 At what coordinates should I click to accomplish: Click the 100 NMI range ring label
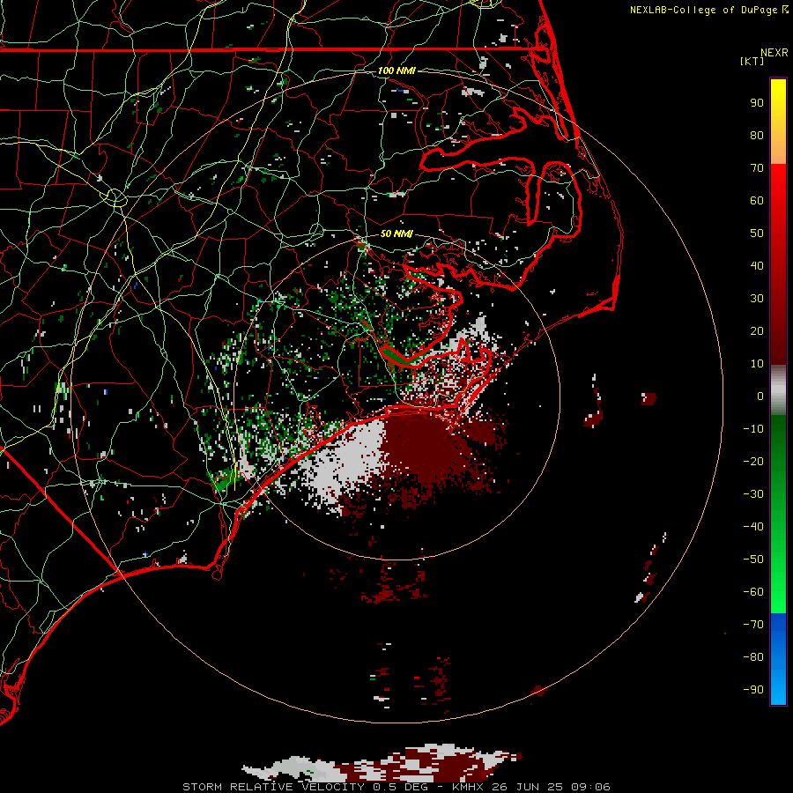tap(396, 70)
